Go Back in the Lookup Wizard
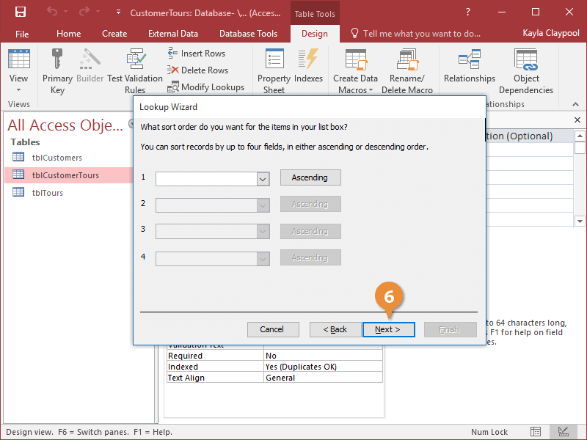Image resolution: width=587 pixels, height=440 pixels. click(335, 329)
